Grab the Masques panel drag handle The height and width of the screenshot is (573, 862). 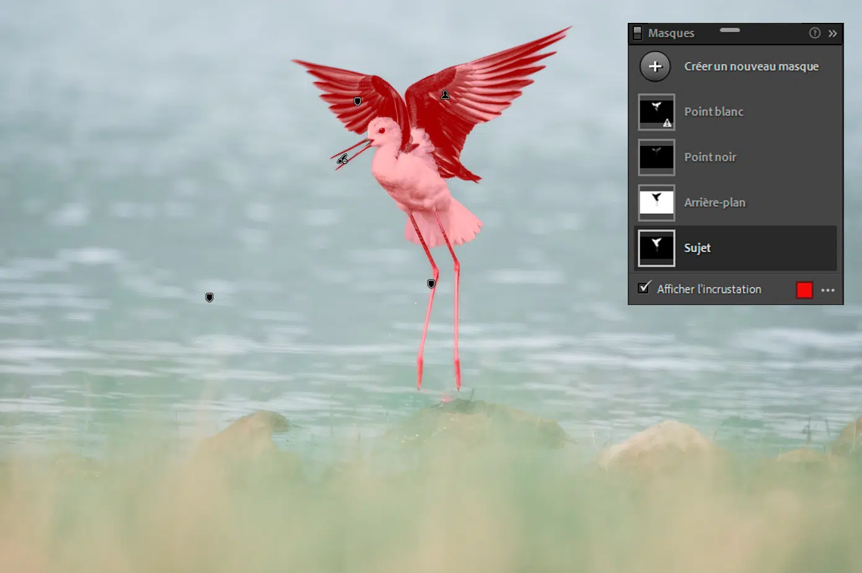(729, 30)
